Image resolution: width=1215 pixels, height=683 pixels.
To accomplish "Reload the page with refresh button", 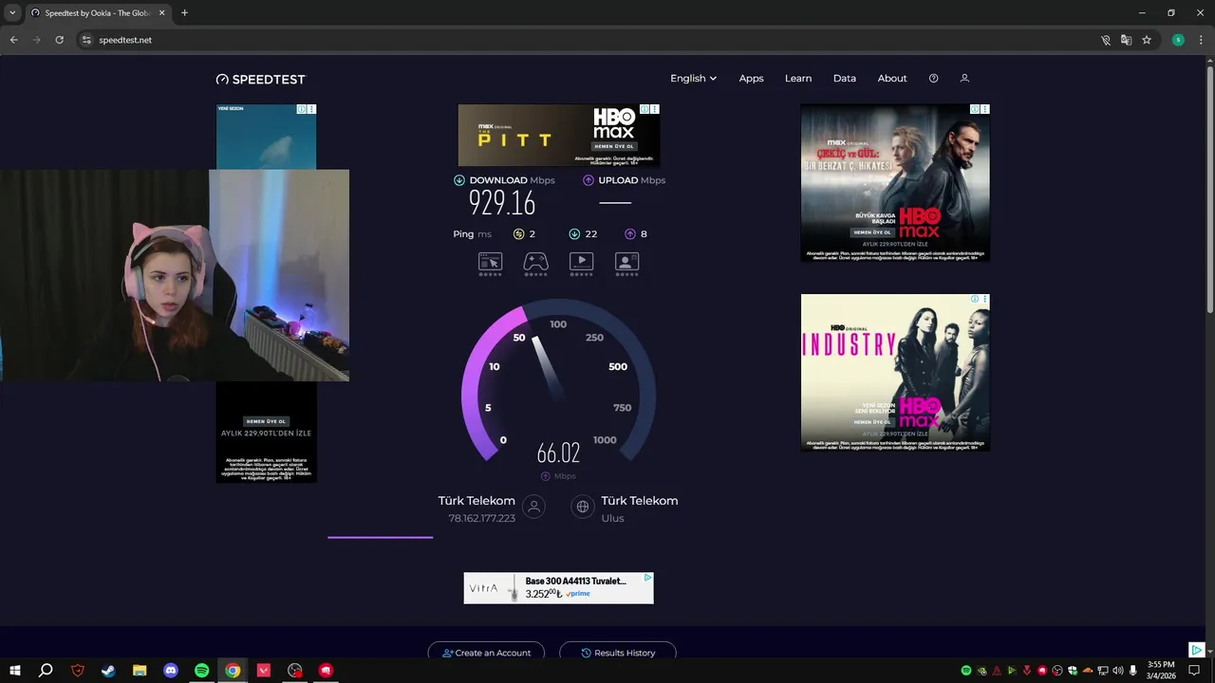I will 59,40.
